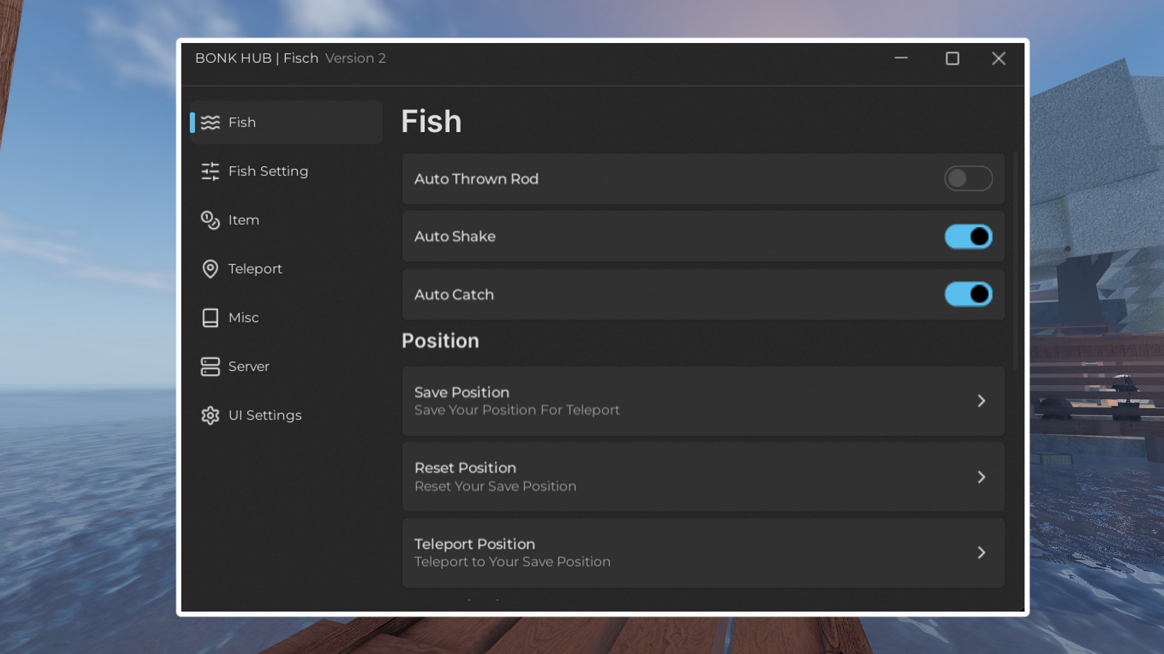Click the coins icon next to Item
Screen dimensions: 1164x654
pyautogui.click(x=210, y=220)
